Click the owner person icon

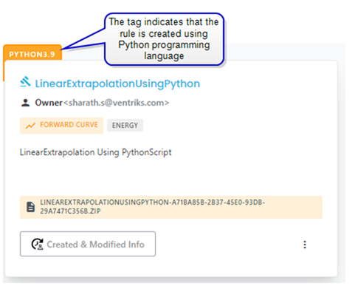pos(25,103)
